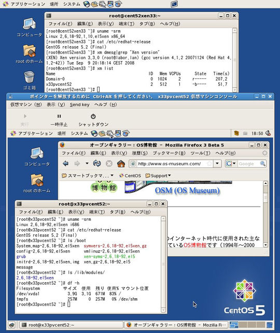Viewport: 280px width, 333px height.
Task: Open root's home folder inside guest desktop
Action: 37,180
